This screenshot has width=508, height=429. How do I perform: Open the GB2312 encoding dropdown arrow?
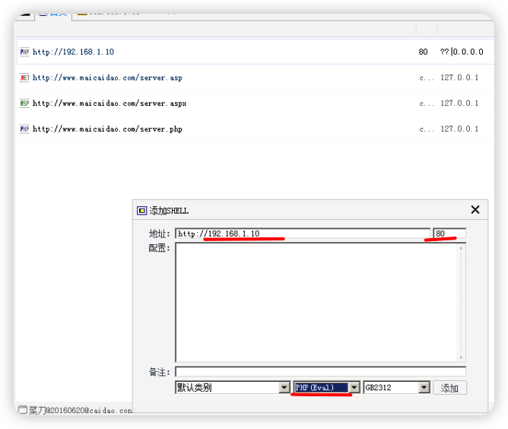point(424,387)
